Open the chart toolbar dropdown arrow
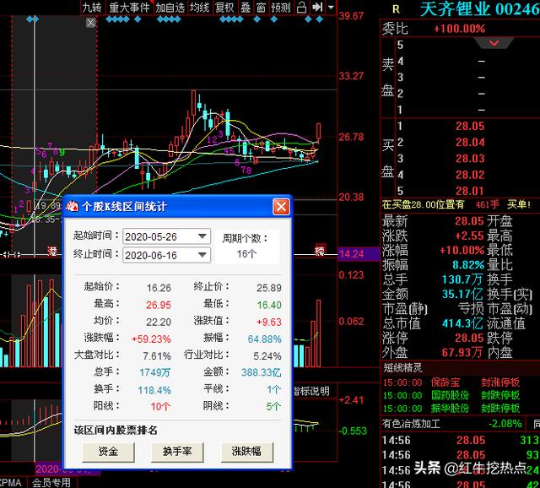Screen dimensions: 540x488 331,8
